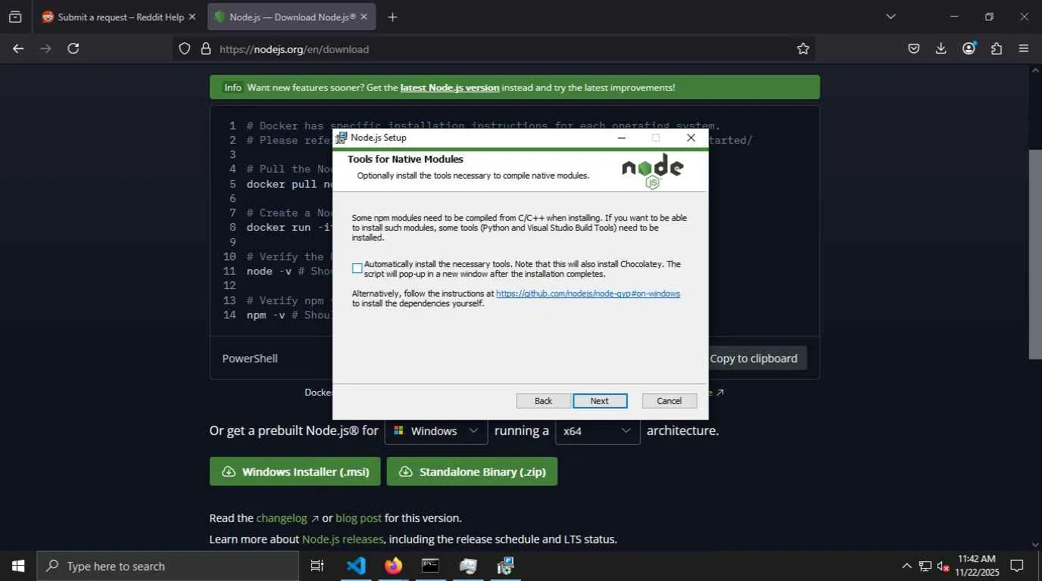Open the changelog link

pos(282,518)
